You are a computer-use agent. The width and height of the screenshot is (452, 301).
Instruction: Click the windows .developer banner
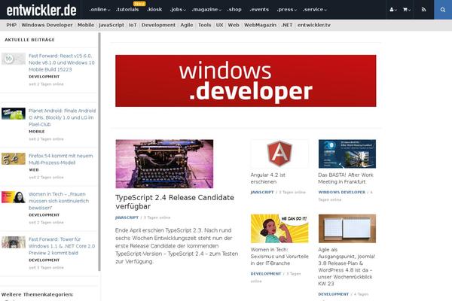click(x=246, y=81)
